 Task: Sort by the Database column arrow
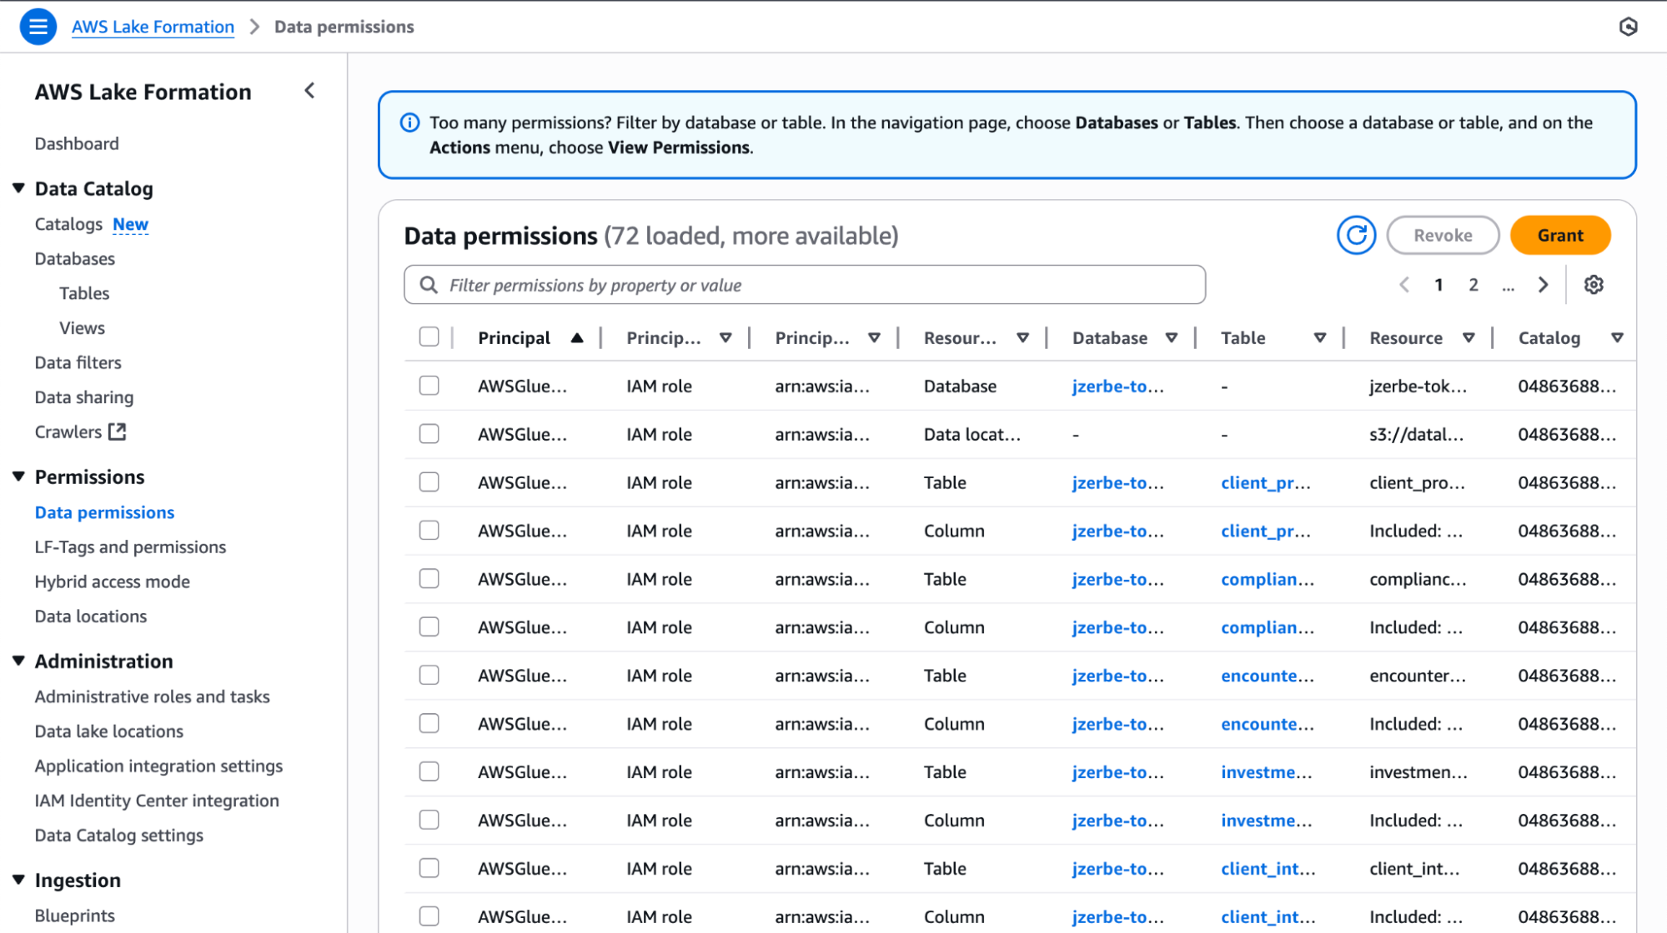(x=1172, y=338)
